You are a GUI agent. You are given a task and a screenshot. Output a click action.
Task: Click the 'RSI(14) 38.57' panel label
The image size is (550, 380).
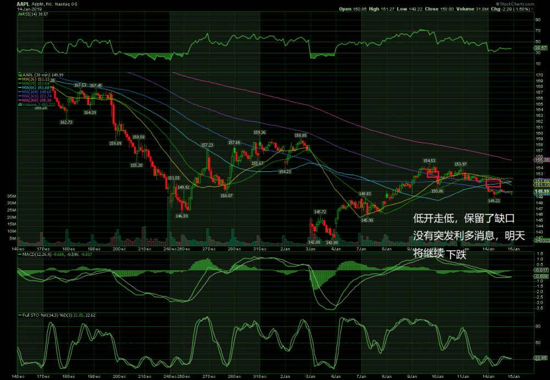[35, 14]
